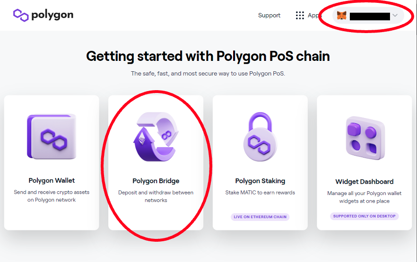This screenshot has height=262, width=417.
Task: Open the Polygon Bridge title link
Action: [x=156, y=181]
